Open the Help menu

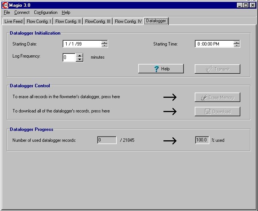point(66,12)
